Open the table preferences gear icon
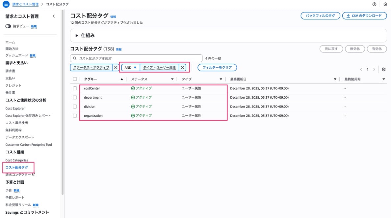The image size is (391, 218). click(383, 70)
